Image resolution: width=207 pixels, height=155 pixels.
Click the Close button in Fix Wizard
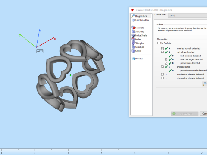[204, 114]
